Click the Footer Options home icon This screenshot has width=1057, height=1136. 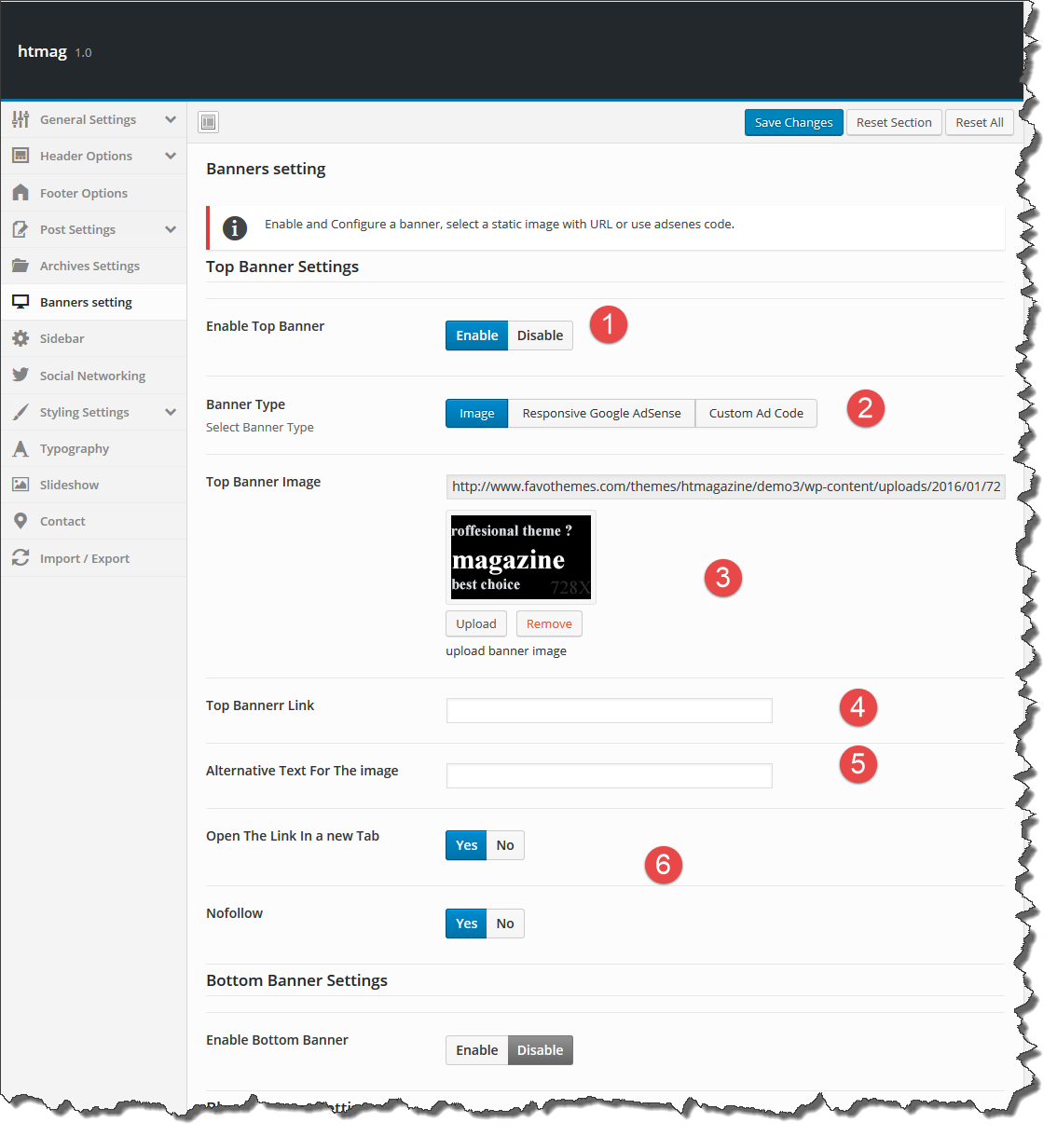(x=21, y=193)
